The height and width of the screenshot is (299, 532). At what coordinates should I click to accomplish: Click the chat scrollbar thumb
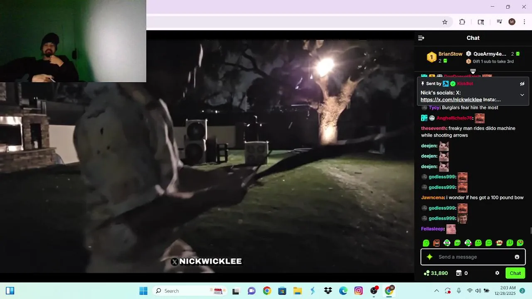coord(531,231)
